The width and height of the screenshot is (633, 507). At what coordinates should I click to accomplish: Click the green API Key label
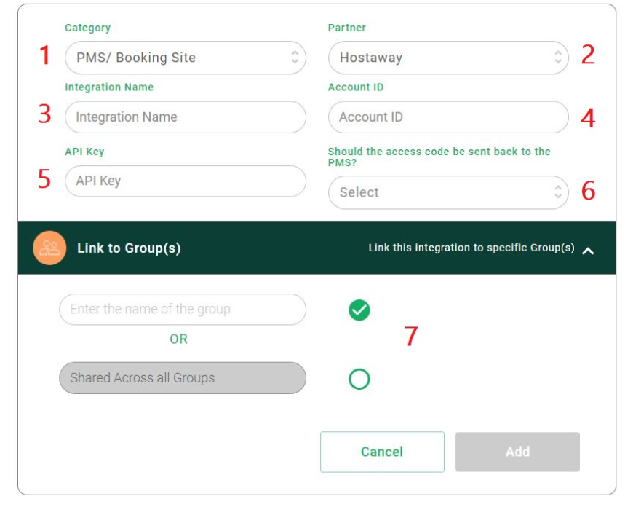pos(84,152)
